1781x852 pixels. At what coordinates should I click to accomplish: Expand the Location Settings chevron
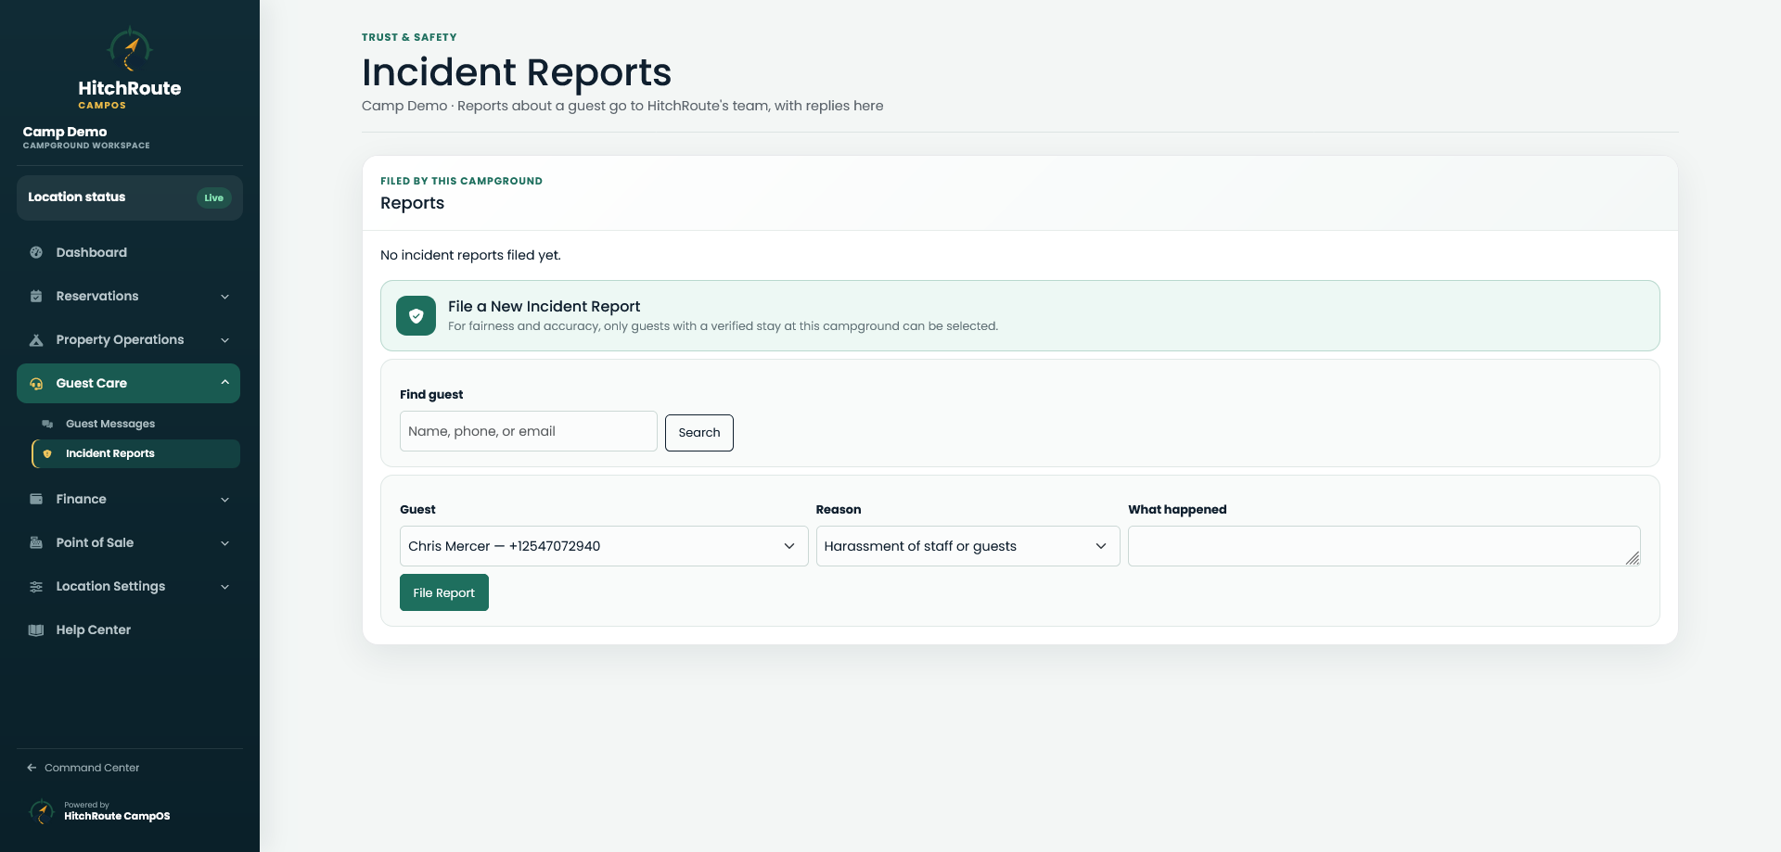click(224, 587)
